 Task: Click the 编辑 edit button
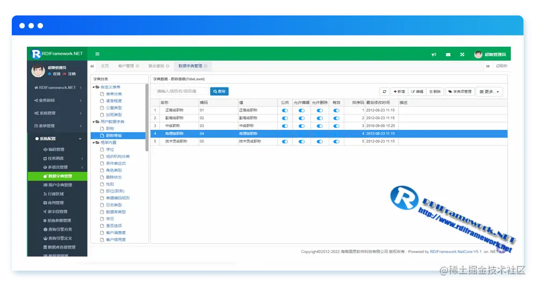417,92
